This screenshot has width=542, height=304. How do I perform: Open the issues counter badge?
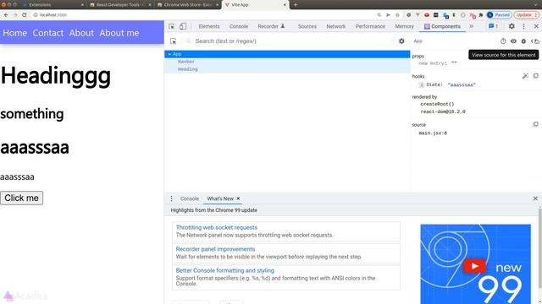[493, 26]
